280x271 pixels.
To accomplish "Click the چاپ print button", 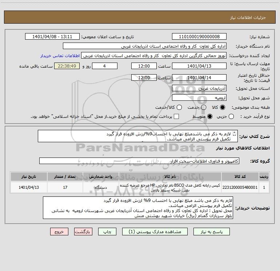I will pyautogui.click(x=107, y=232).
